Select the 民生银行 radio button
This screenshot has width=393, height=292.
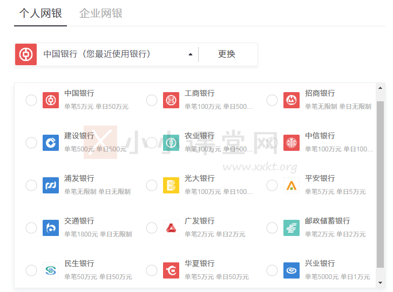(x=31, y=270)
